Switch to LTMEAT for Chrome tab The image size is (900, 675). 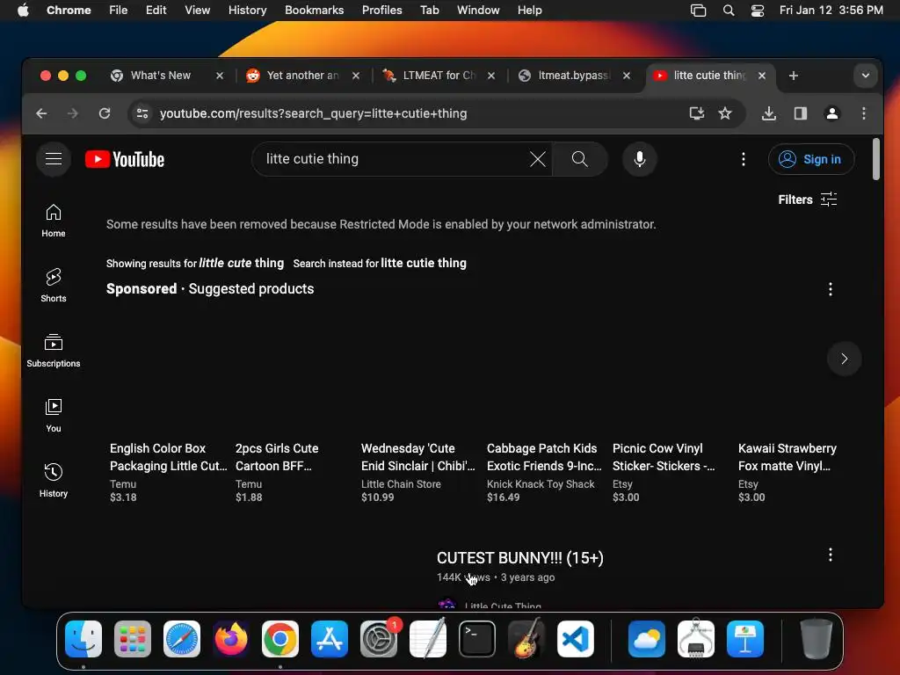(439, 76)
